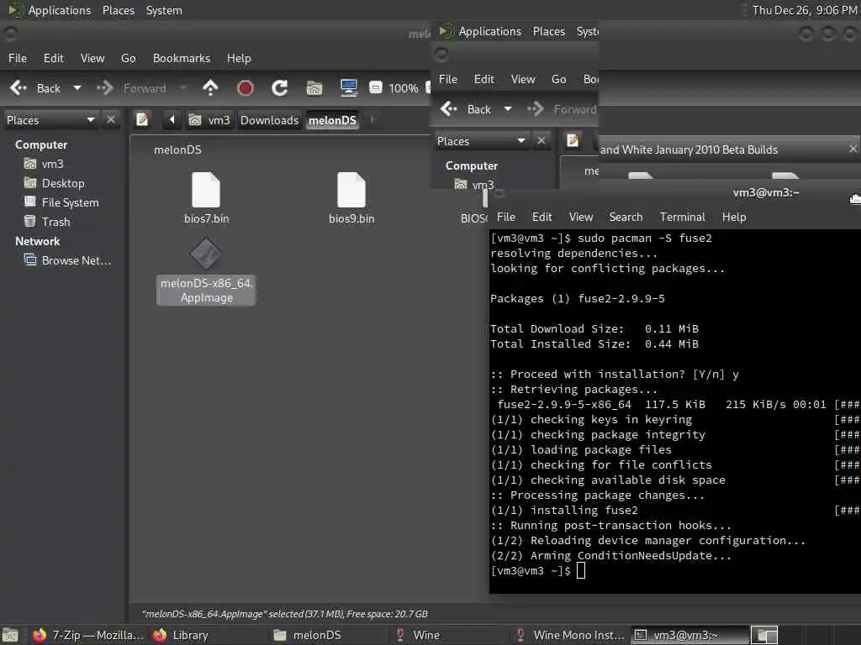Open Go menu in overlapping file manager window
The width and height of the screenshot is (861, 645).
click(558, 79)
